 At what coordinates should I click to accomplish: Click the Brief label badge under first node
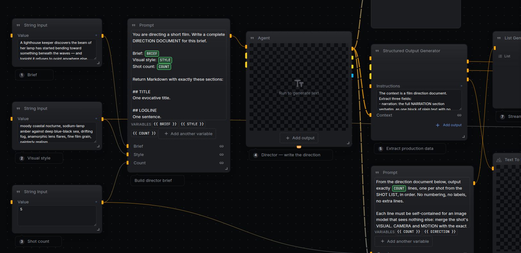click(34, 75)
